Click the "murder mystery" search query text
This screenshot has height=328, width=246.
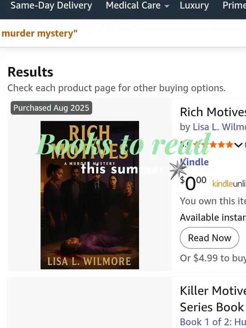tap(39, 33)
